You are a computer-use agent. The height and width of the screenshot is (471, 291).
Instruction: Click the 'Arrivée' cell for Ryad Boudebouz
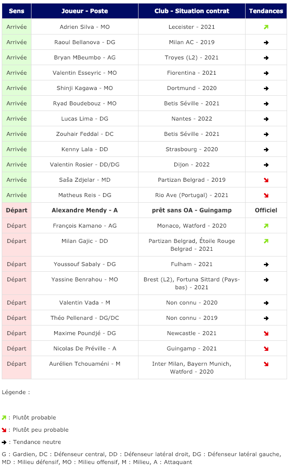pyautogui.click(x=17, y=103)
